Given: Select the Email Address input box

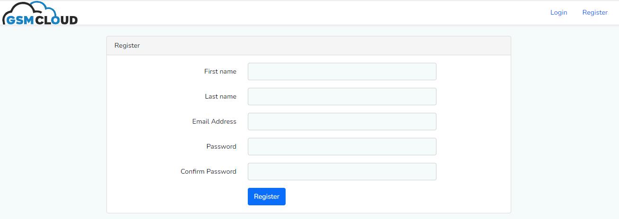Looking at the screenshot, I should 341,122.
